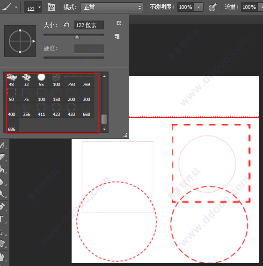Pick the dashed circle 433 brush
263x266 pixels.
(x=71, y=110)
